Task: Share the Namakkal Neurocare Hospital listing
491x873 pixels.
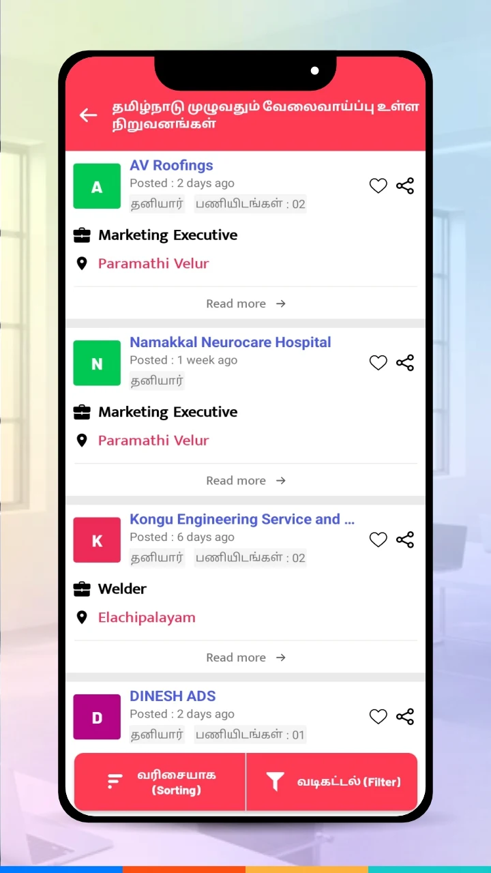Action: [405, 363]
